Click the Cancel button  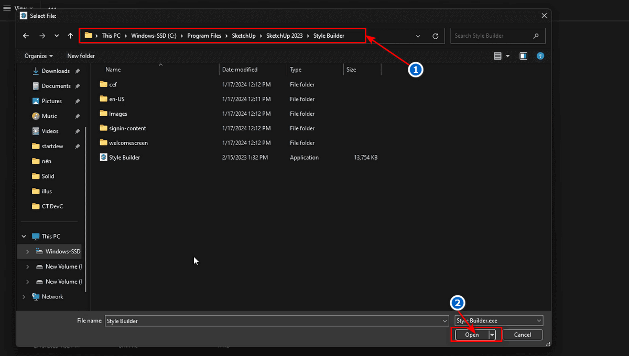522,335
